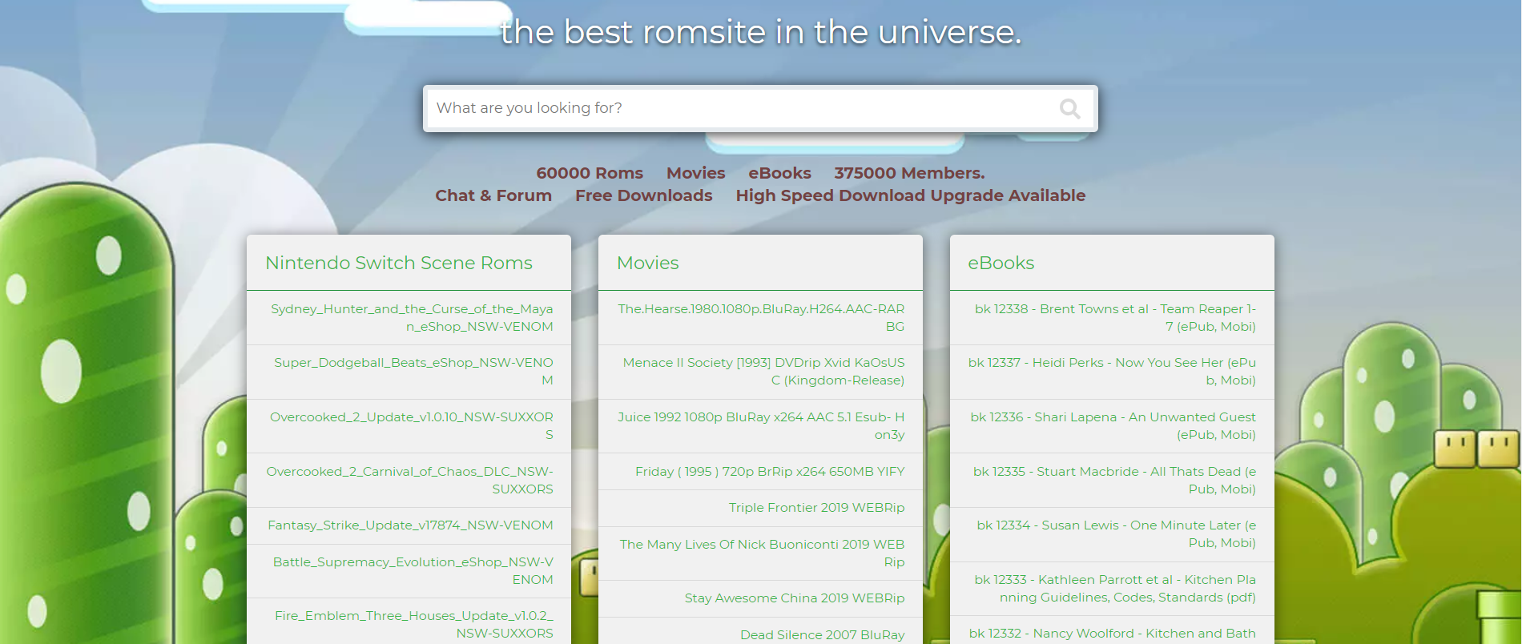Click 'High Speed Download Upgrade Available'

click(911, 195)
